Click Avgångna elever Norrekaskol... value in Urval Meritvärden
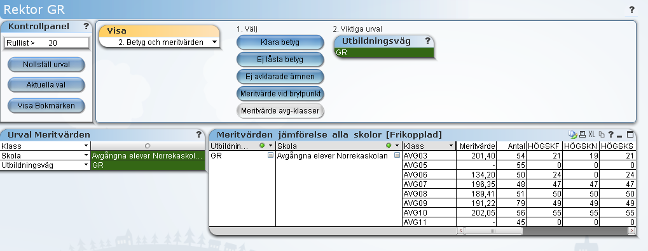Image resolution: width=648 pixels, height=251 pixels. tap(148, 156)
